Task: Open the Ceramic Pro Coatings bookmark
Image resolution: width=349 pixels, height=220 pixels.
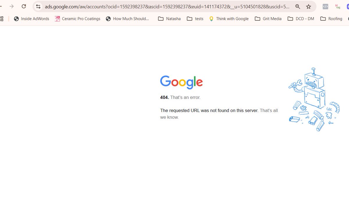Action: 77,19
